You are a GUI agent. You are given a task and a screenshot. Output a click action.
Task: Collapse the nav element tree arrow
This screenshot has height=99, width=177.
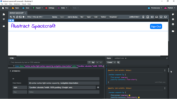pos(14,66)
